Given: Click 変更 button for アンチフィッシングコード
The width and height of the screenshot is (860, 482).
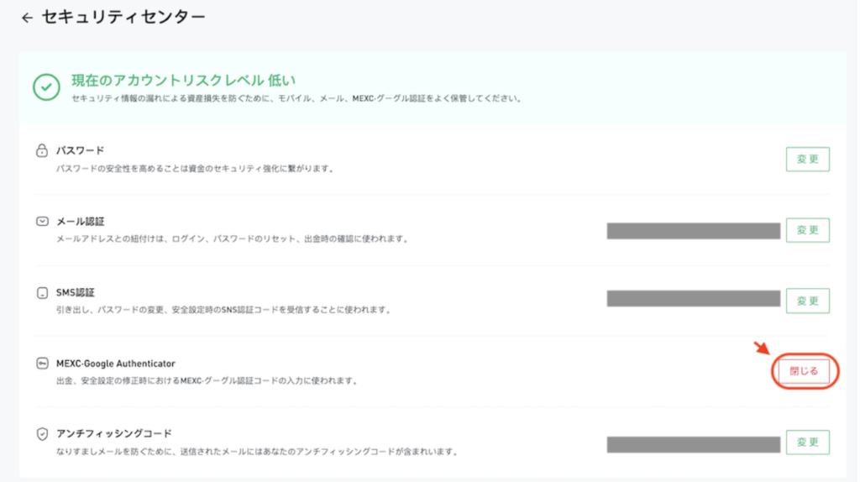Looking at the screenshot, I should (807, 442).
